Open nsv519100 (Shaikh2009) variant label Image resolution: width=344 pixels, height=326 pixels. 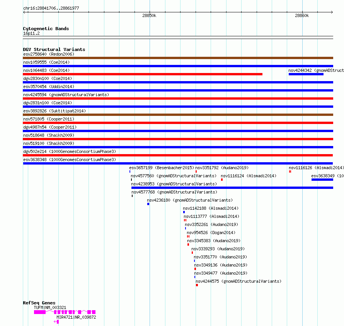[49, 143]
